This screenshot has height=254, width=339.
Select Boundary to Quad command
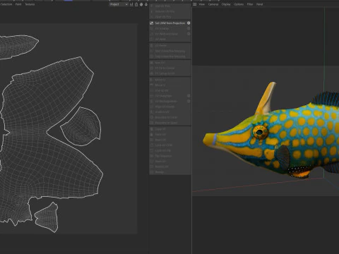[x=170, y=123]
